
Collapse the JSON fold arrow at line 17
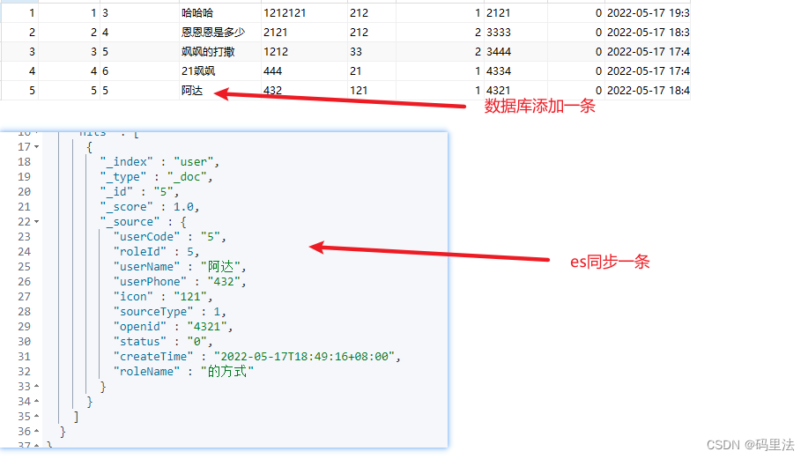coord(37,147)
